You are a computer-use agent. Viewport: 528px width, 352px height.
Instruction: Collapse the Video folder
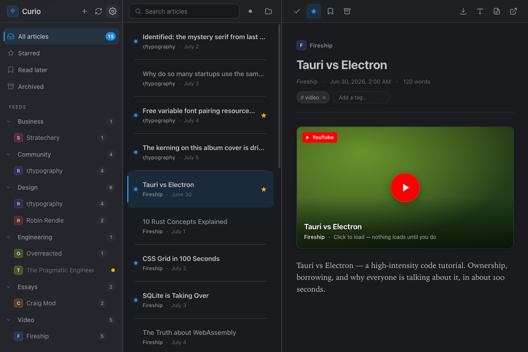click(x=8, y=320)
